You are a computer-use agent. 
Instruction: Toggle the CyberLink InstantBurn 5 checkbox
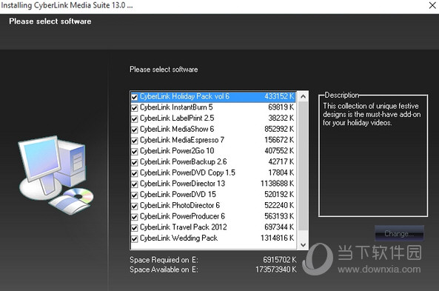(135, 108)
